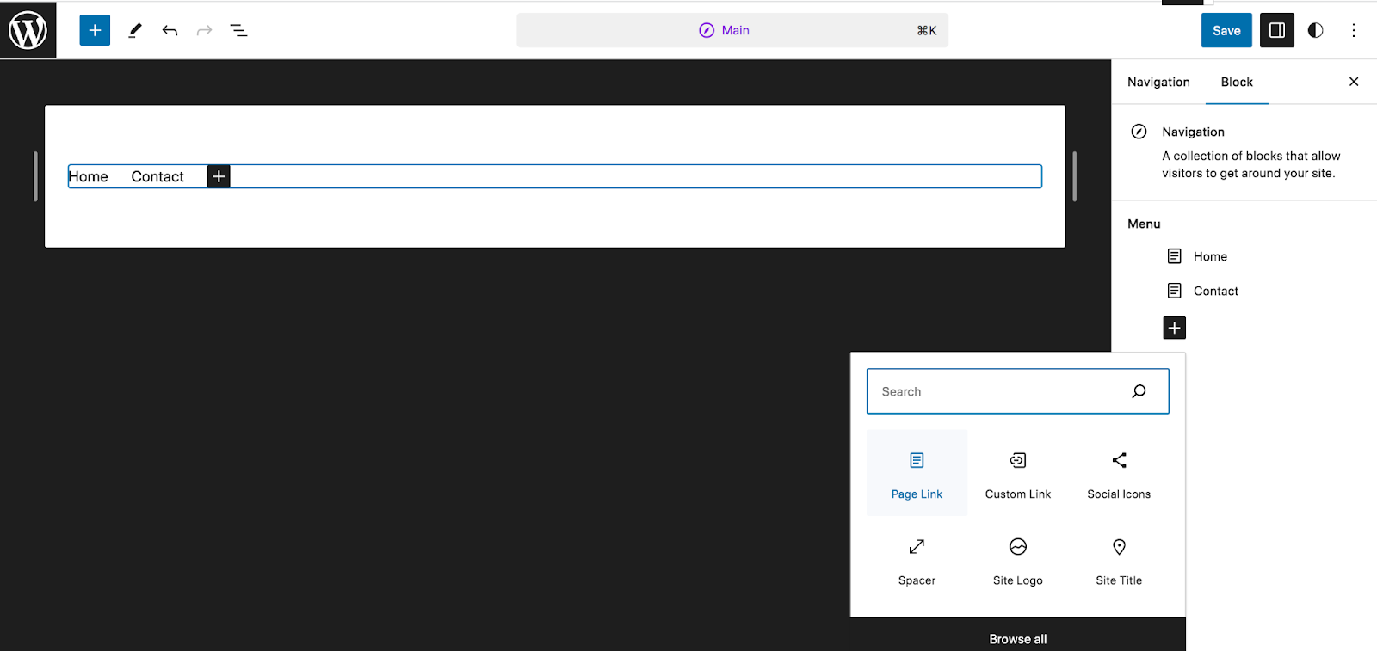Select the Tools pencil icon
Viewport: 1377px width, 651px height.
click(x=135, y=30)
